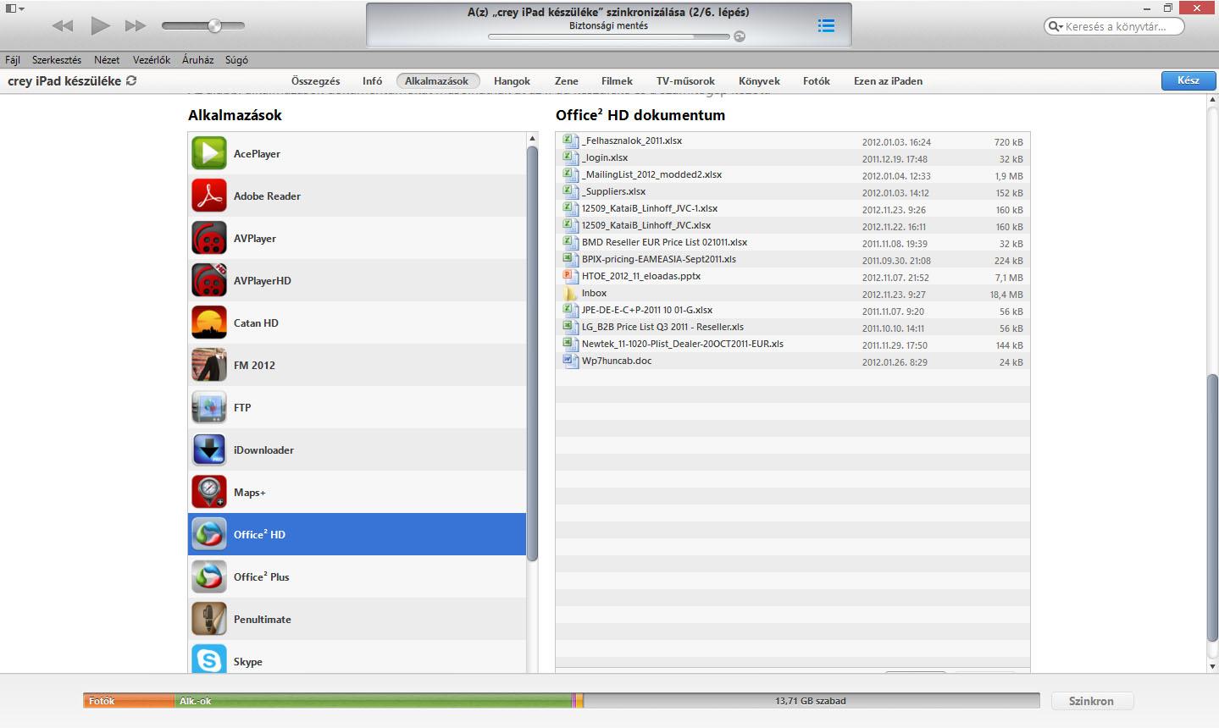The height and width of the screenshot is (728, 1219).
Task: Click the Catan HD app icon
Action: click(x=209, y=323)
